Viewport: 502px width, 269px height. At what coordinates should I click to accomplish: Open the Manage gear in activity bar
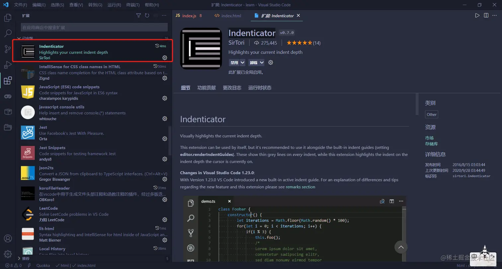[8, 254]
